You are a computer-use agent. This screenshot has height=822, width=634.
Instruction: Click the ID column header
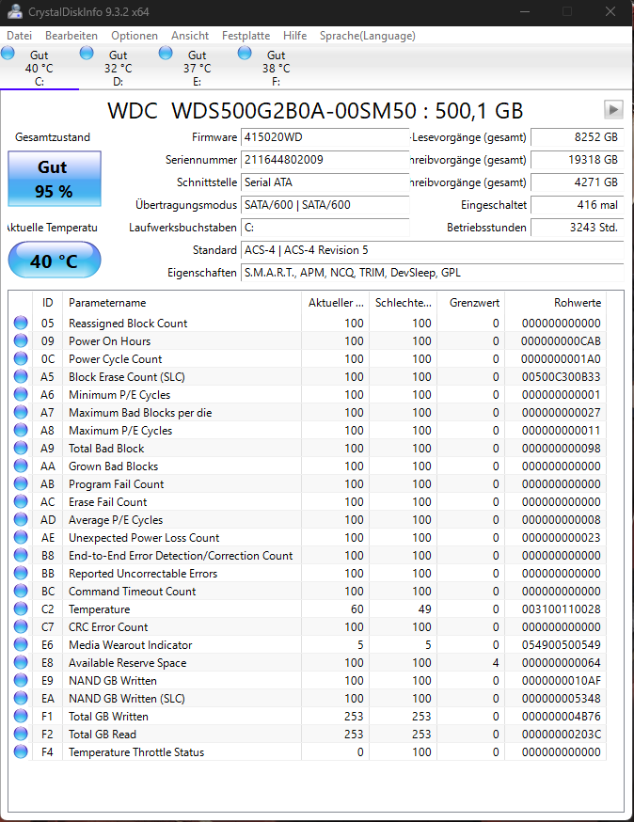tap(47, 303)
